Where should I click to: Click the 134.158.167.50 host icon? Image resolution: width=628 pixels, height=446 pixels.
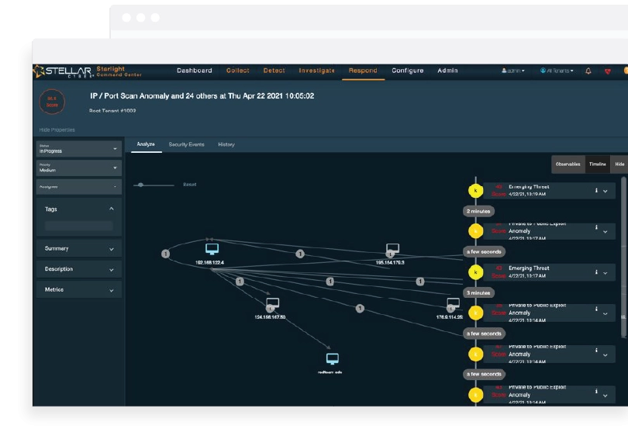tap(272, 303)
